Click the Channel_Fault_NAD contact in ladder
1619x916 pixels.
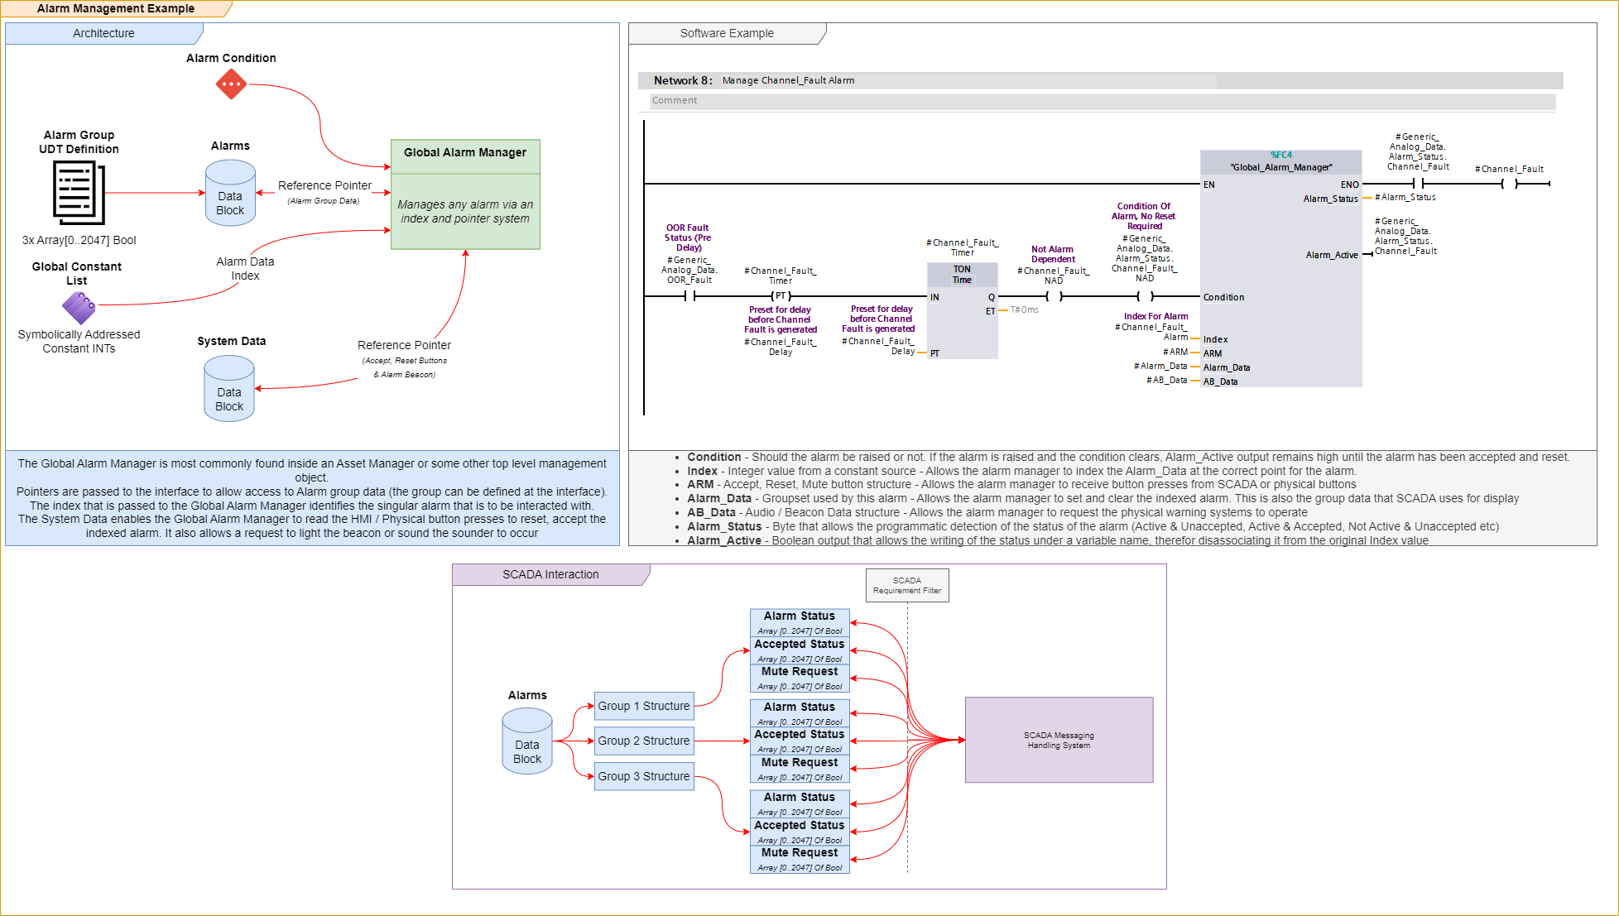(x=1054, y=296)
